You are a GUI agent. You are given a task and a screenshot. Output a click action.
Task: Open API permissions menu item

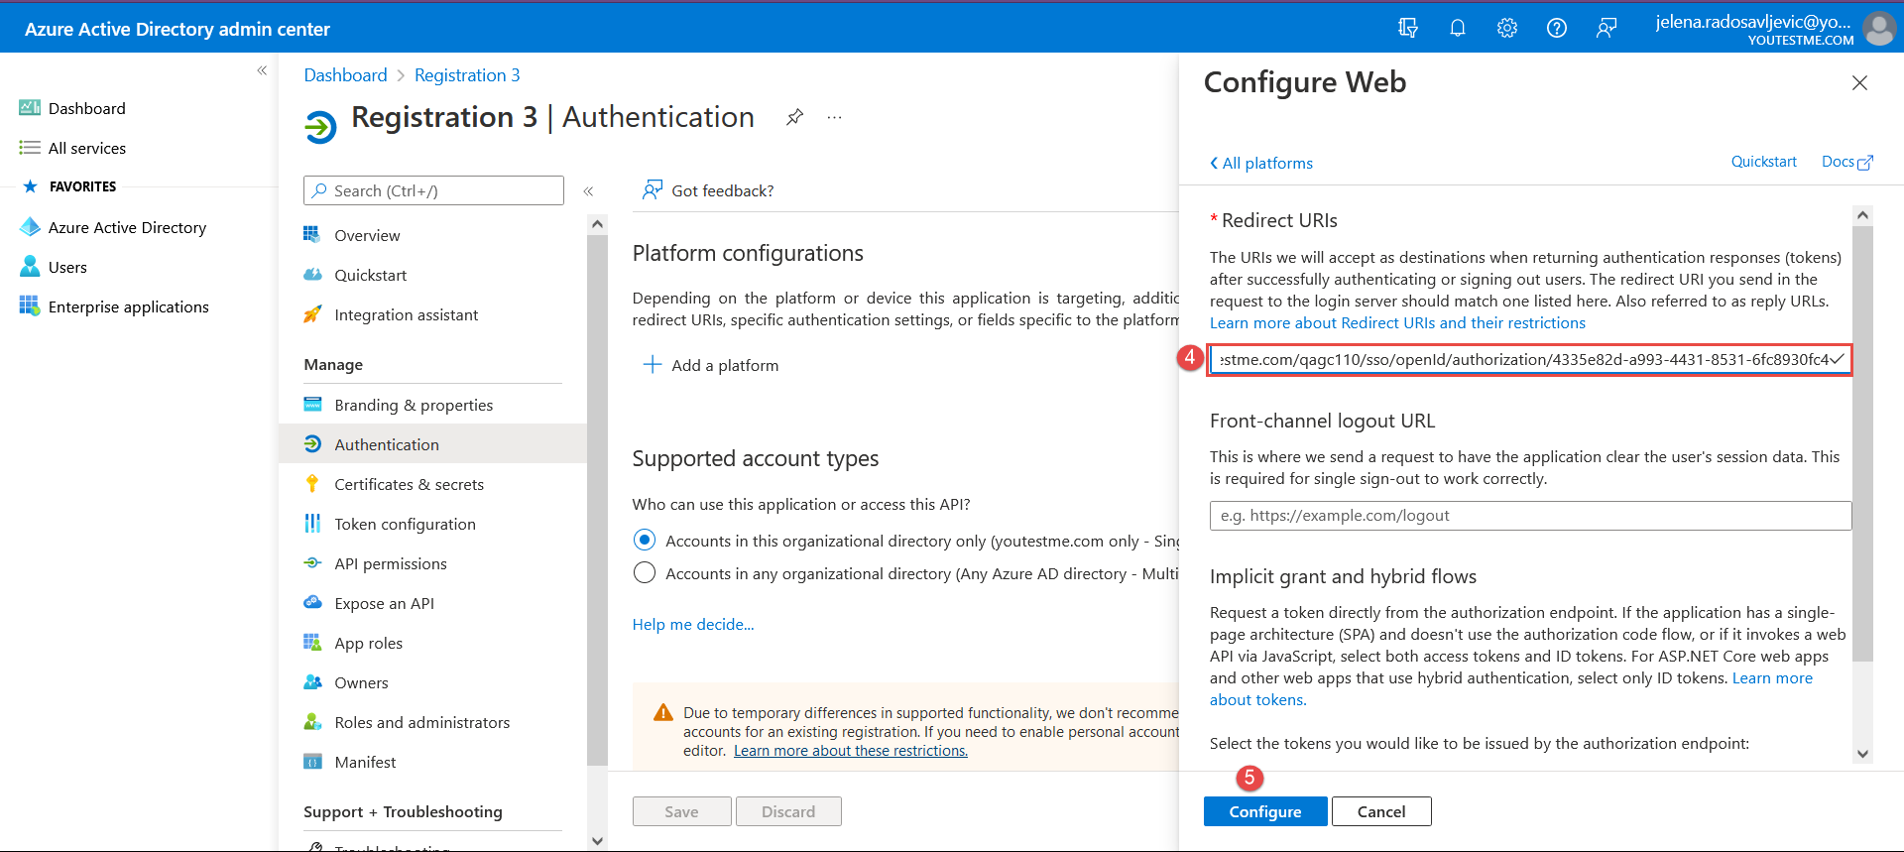(390, 563)
